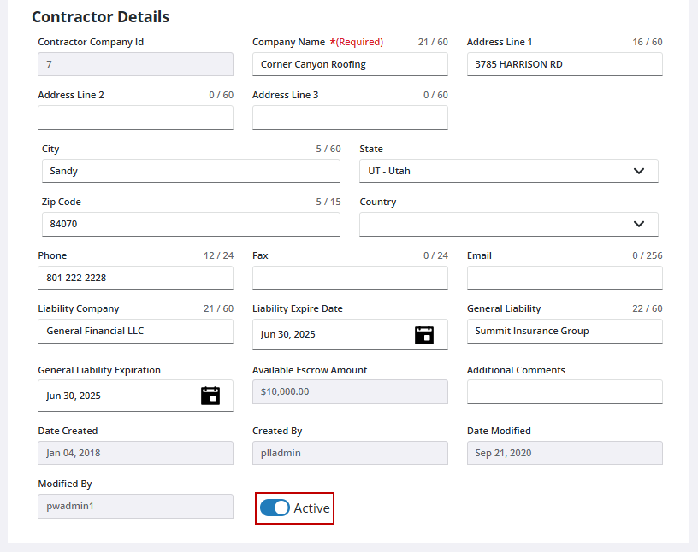Click the Available Escrow Amount field
Screen dimensions: 698x552
pos(350,391)
